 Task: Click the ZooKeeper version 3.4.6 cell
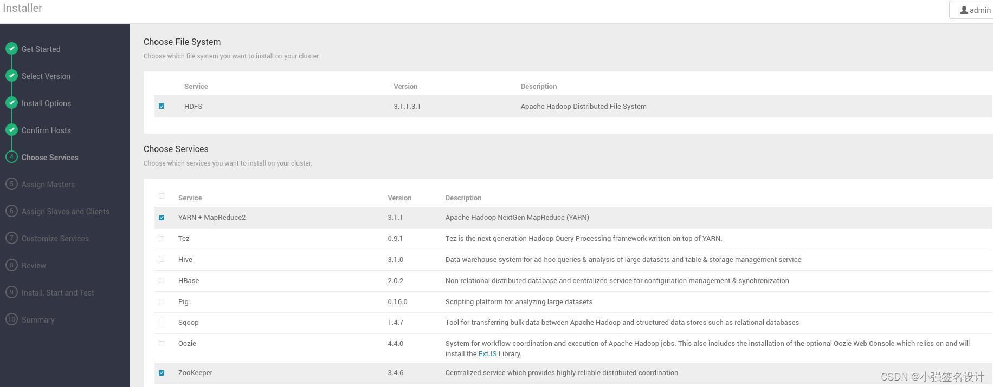395,373
